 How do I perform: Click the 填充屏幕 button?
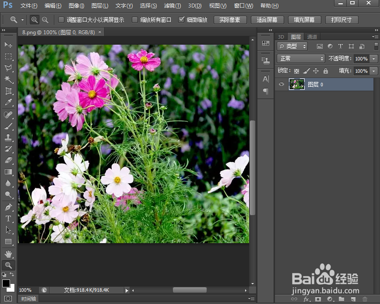[304, 20]
